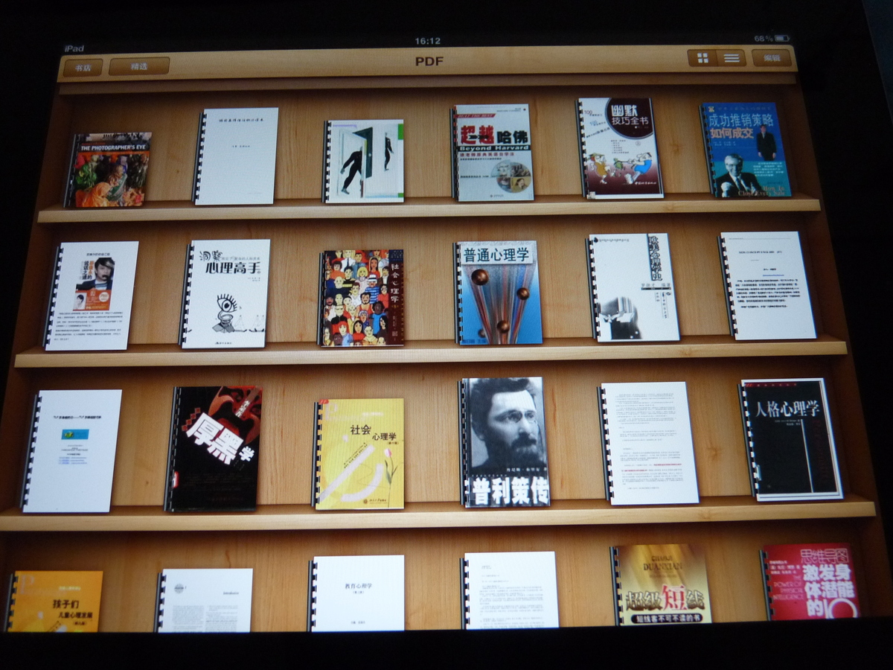893x670 pixels.
Task: Open the 超级短线 book
Action: pos(662,585)
